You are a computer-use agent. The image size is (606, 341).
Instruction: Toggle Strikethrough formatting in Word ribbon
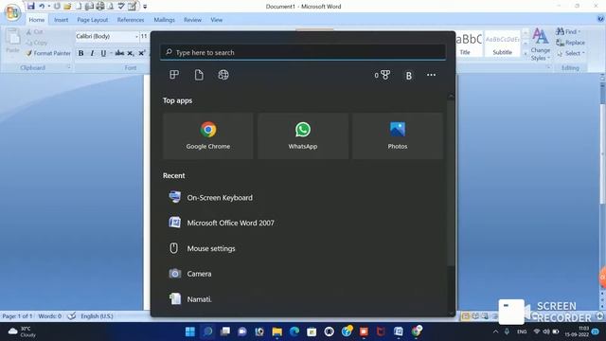119,53
